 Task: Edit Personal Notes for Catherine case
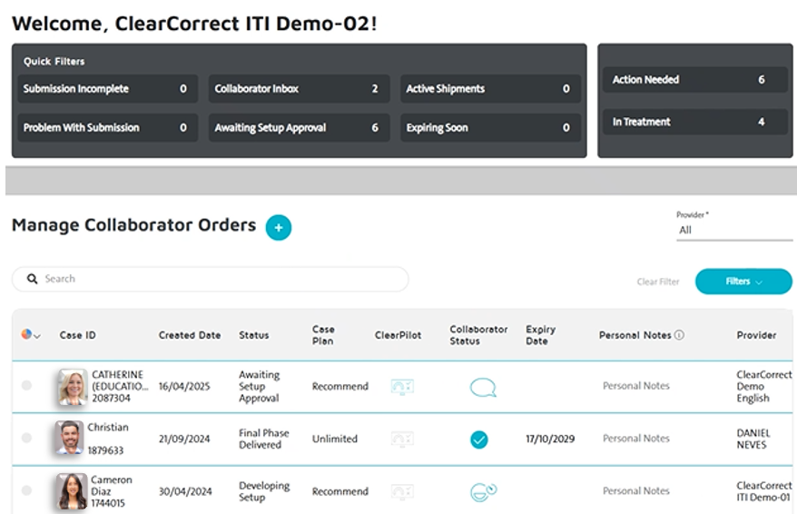(x=635, y=386)
